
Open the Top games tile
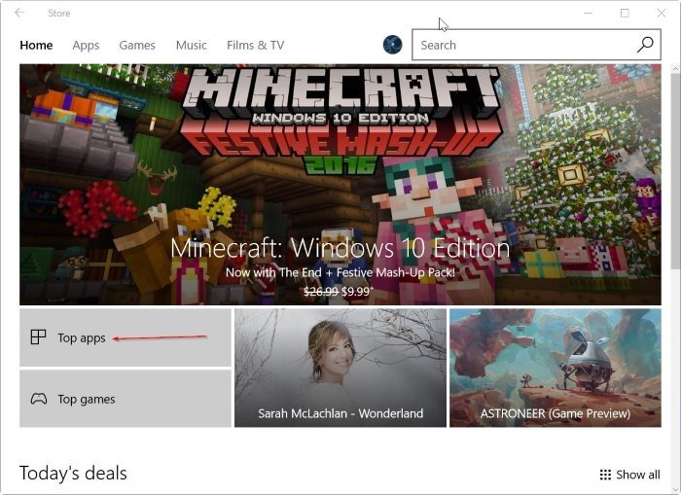coord(125,399)
